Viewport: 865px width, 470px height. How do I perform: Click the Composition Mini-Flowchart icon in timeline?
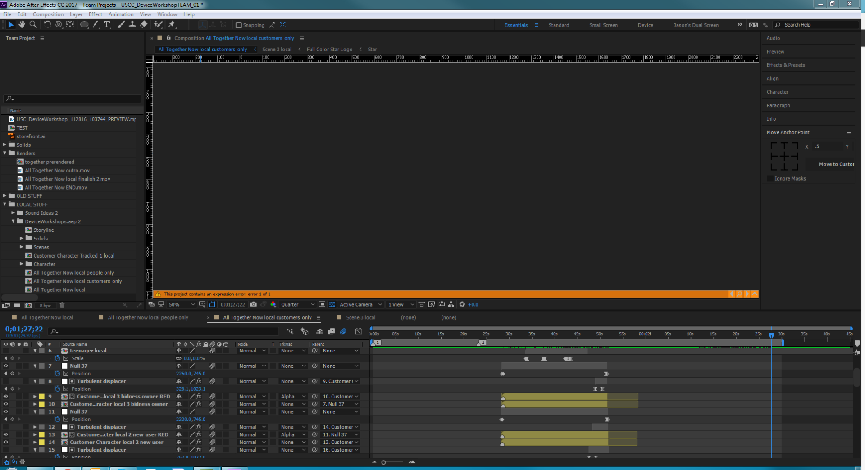289,332
